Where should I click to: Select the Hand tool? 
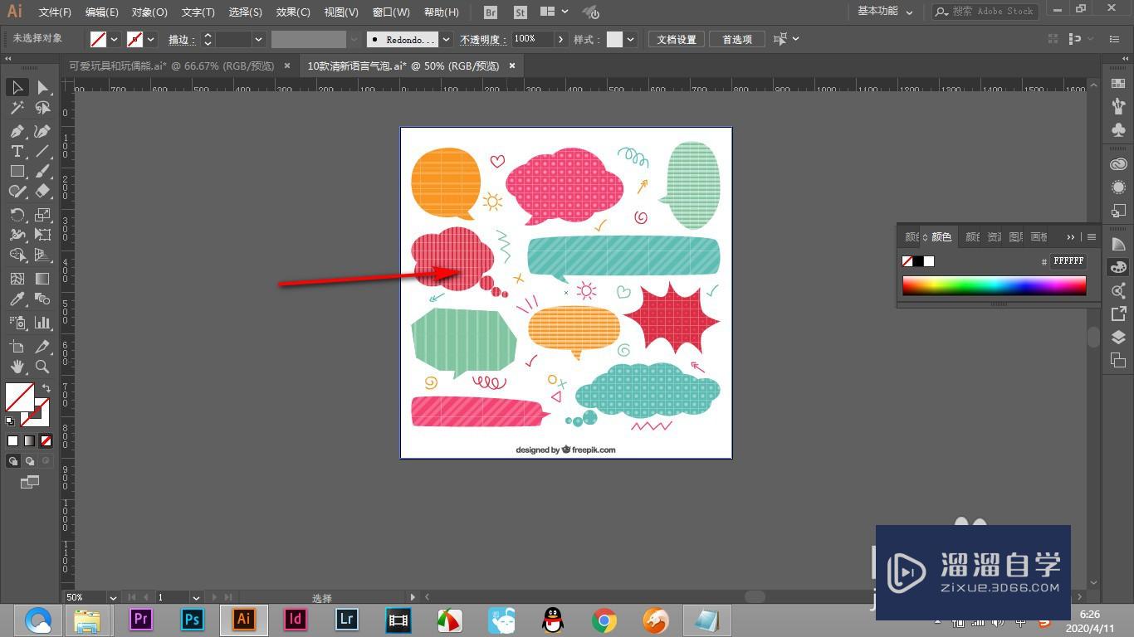tap(17, 367)
